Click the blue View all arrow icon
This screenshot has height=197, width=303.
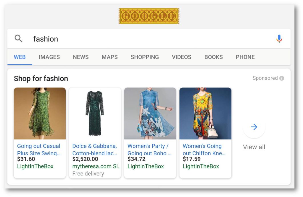coord(254,127)
